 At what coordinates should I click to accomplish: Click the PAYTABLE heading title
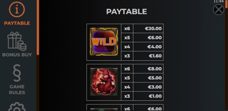[127, 12]
